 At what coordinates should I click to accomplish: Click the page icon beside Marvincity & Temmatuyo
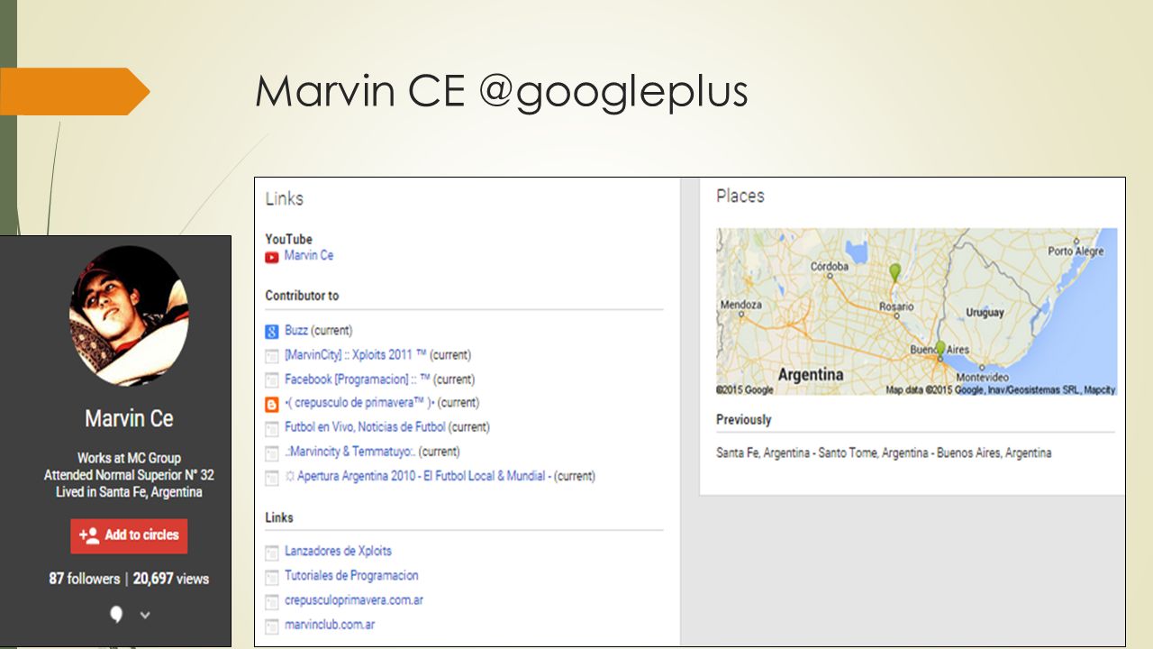(272, 452)
